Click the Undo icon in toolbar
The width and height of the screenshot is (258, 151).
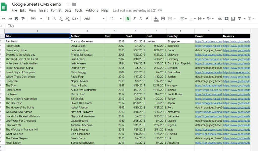[x=4, y=19]
